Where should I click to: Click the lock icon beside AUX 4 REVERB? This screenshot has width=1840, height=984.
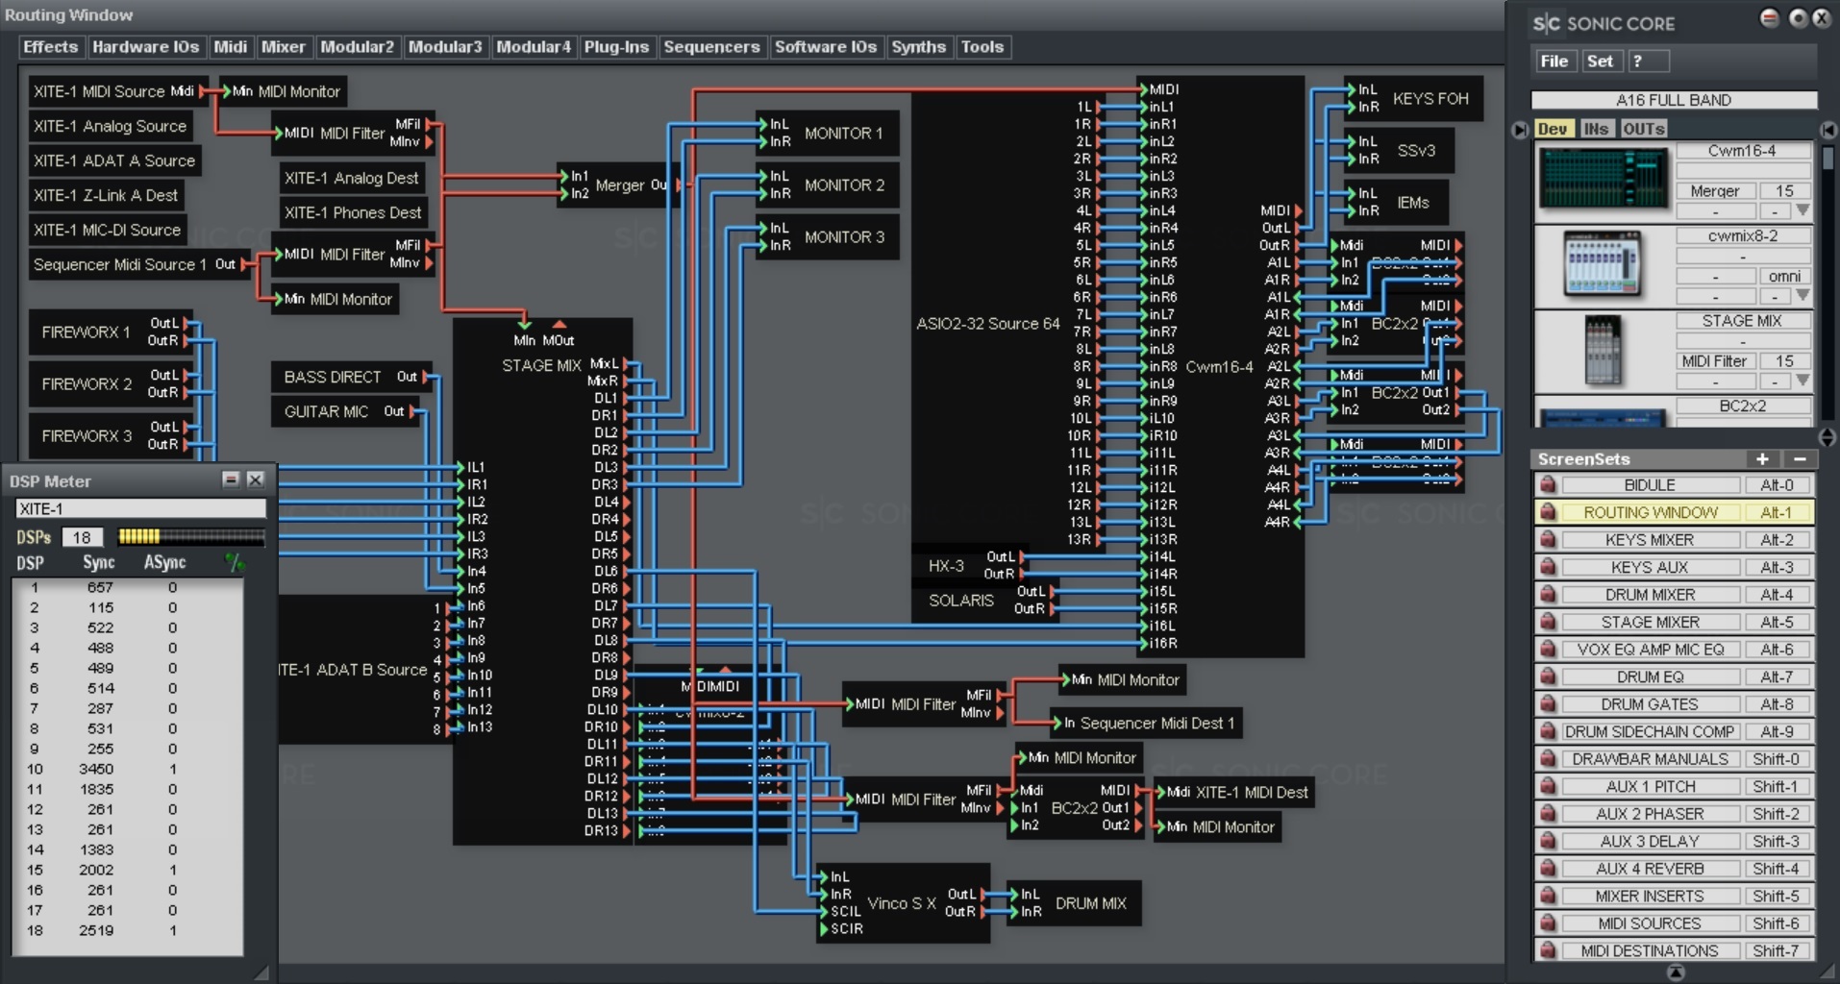[x=1547, y=869]
